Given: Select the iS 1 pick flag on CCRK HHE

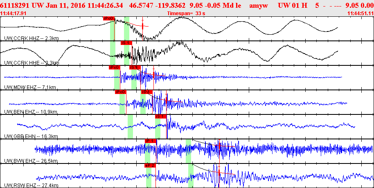Looking at the screenshot, I should click(x=126, y=43).
